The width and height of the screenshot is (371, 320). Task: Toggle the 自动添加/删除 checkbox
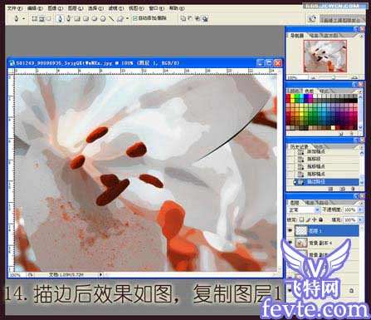coord(135,18)
